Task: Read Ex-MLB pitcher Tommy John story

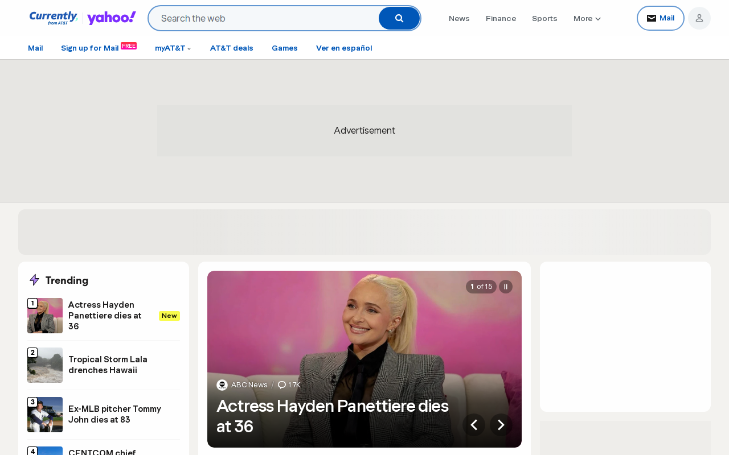Action: click(x=115, y=414)
